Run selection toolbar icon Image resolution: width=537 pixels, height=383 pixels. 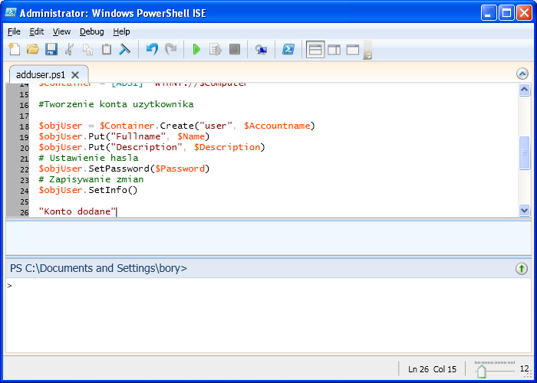coord(216,49)
